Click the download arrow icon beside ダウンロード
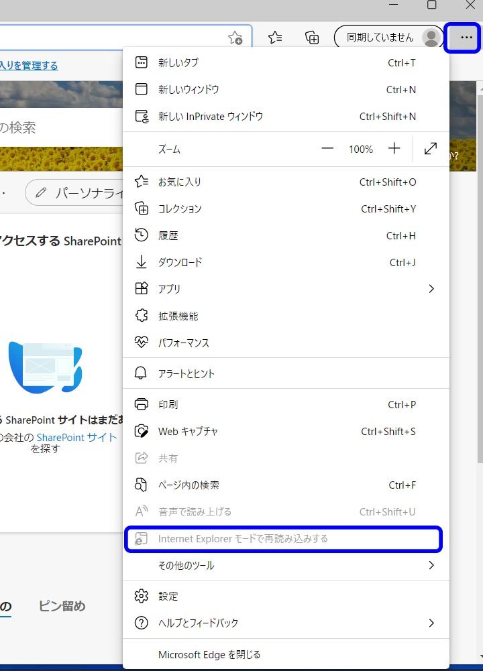 point(142,262)
